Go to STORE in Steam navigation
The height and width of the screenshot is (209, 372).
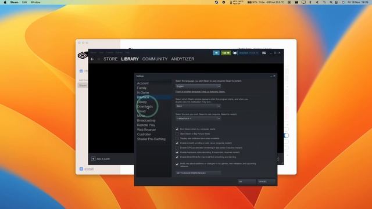tap(110, 59)
